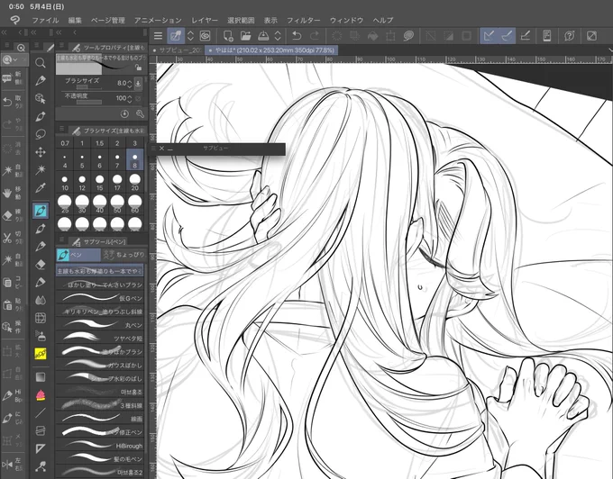Select the Eyedropper tool
613x479 pixels.
[x=41, y=188]
